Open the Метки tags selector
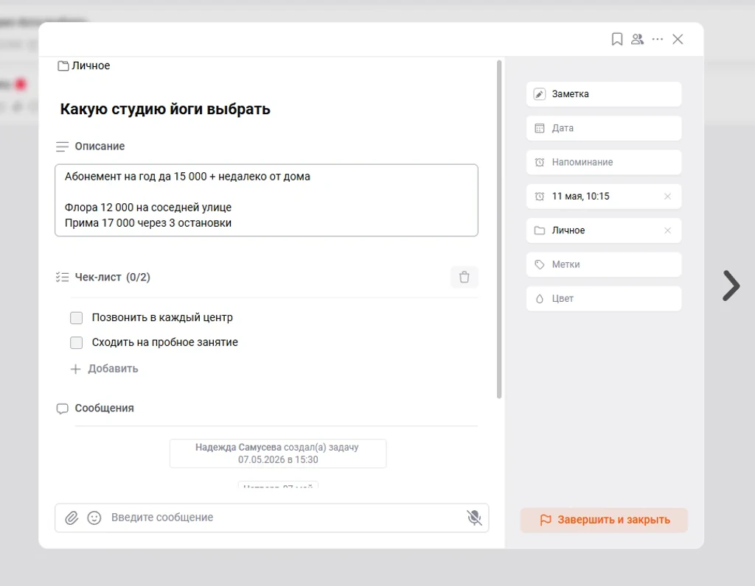755x586 pixels. point(604,264)
